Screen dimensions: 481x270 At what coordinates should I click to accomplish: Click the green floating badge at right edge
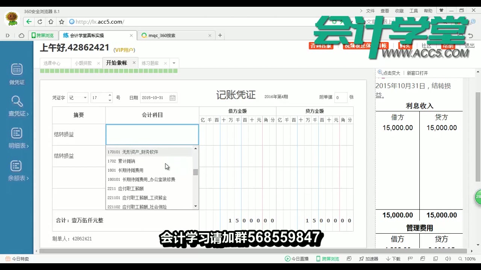[478, 197]
